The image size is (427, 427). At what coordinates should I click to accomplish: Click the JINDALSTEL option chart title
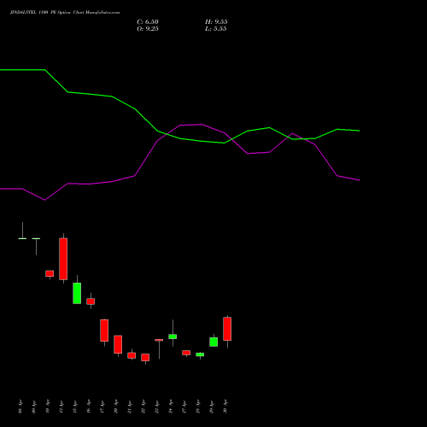[65, 13]
